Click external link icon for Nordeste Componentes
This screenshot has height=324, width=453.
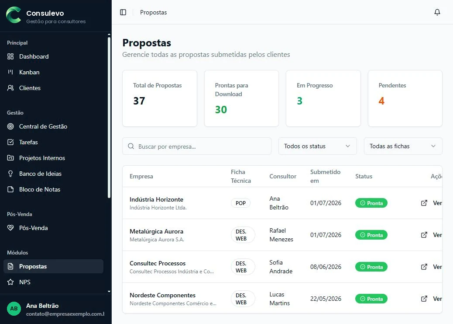coord(424,299)
